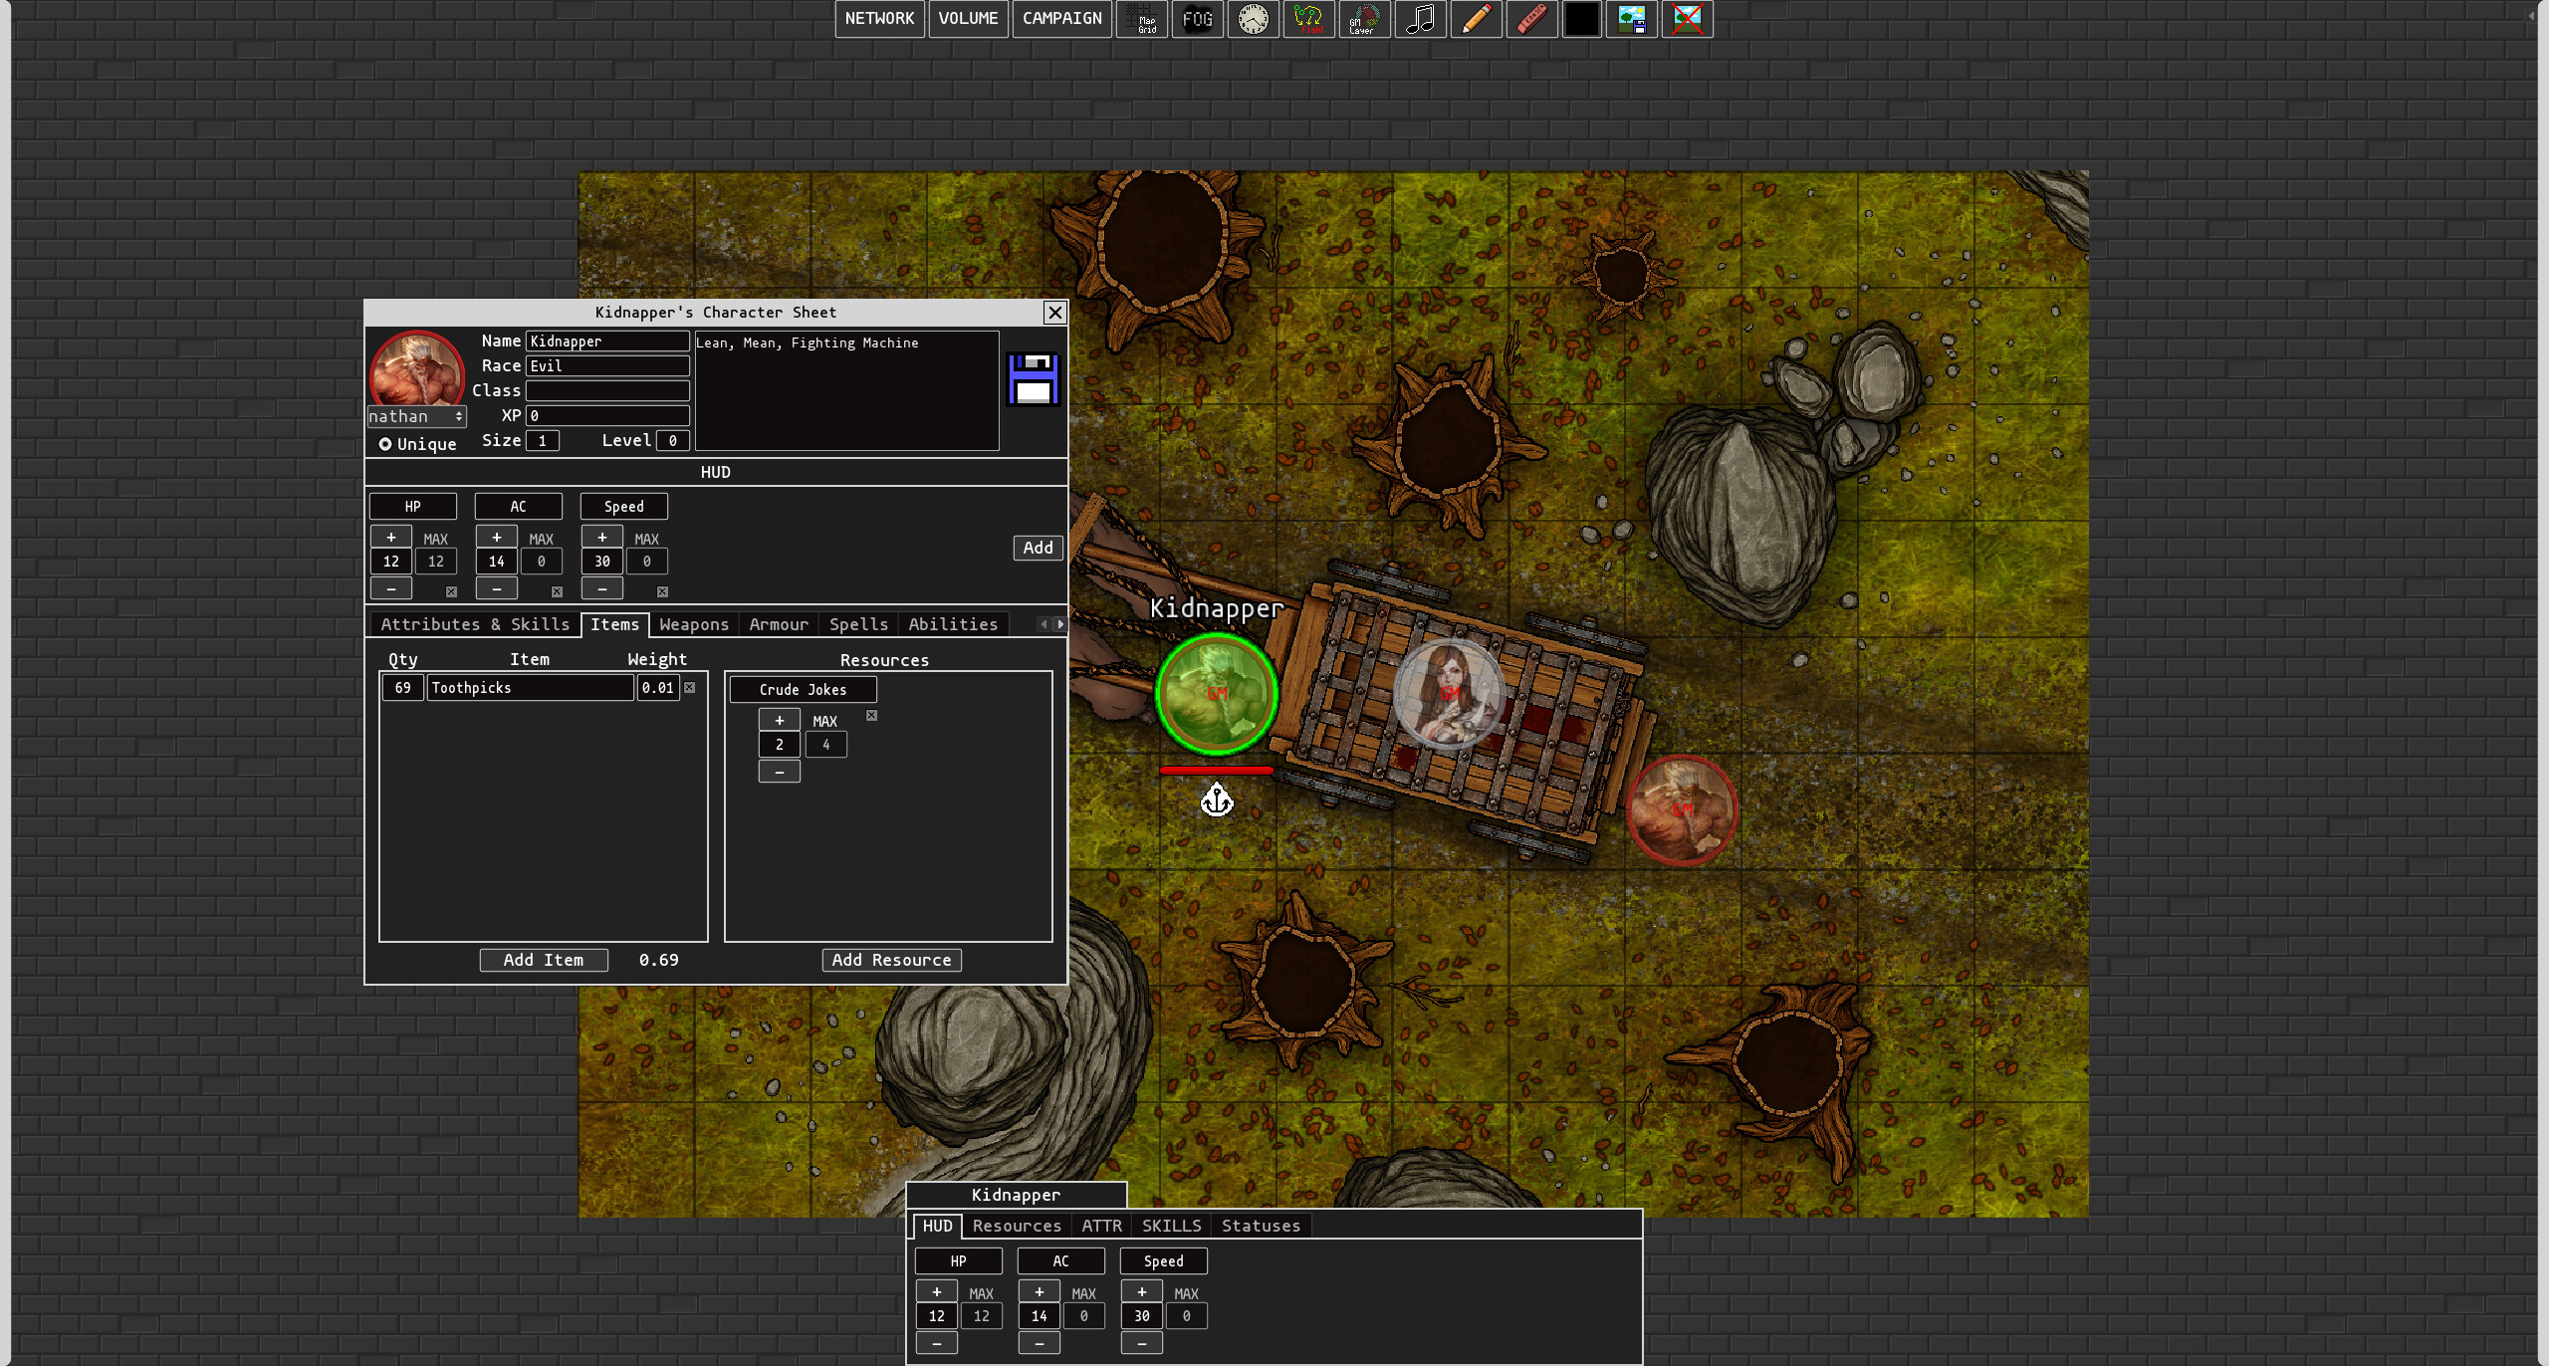Screen dimensions: 2549x1366
Task: Toggle the checkbox below the HP minus button
Action: [452, 591]
